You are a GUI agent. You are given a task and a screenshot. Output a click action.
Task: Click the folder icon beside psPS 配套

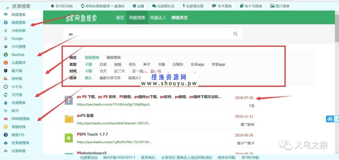69,119
